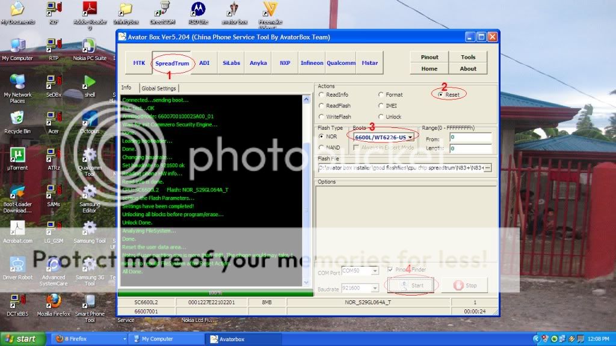The image size is (616, 346).
Task: Select NAND flash type
Action: 322,147
